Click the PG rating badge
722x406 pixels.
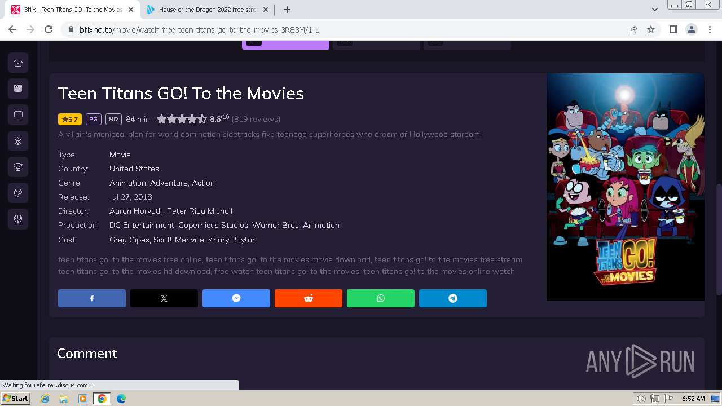94,119
